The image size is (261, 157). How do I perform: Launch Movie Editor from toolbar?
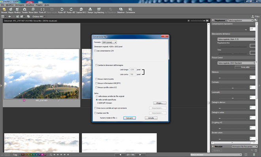[x=33, y=11]
